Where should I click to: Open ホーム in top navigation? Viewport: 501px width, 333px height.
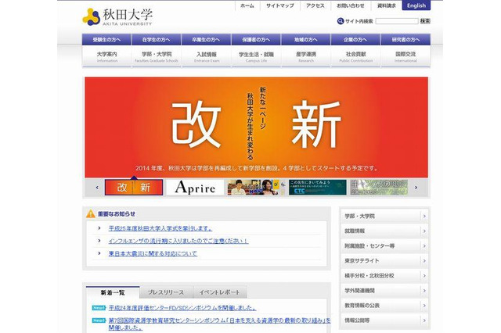[x=247, y=5]
